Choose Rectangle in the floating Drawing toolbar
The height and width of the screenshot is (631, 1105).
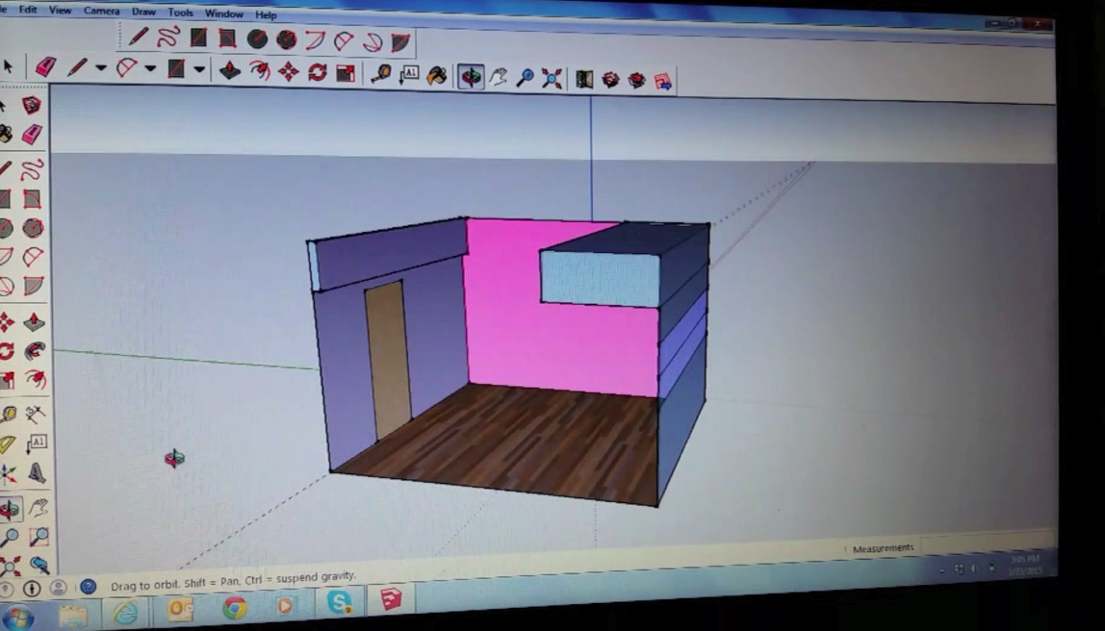(198, 38)
